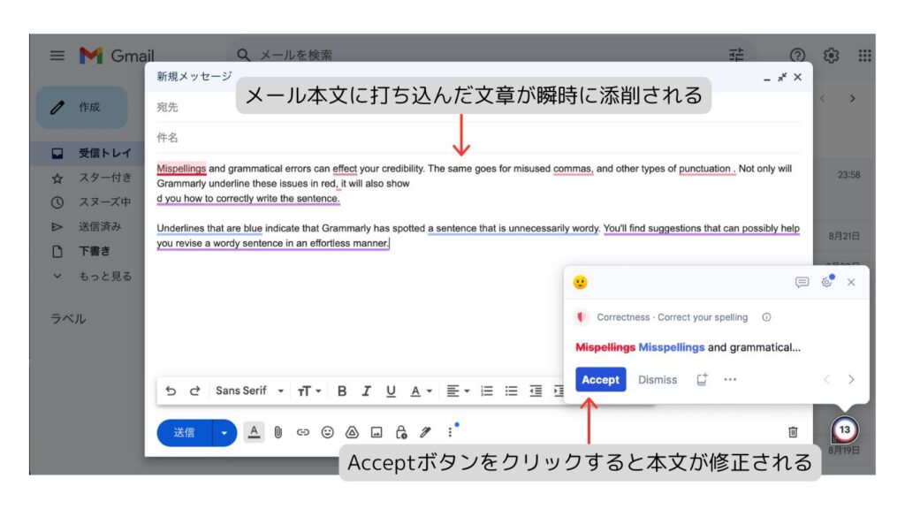905x509 pixels.
Task: Open more compose options three dots
Action: click(x=450, y=432)
